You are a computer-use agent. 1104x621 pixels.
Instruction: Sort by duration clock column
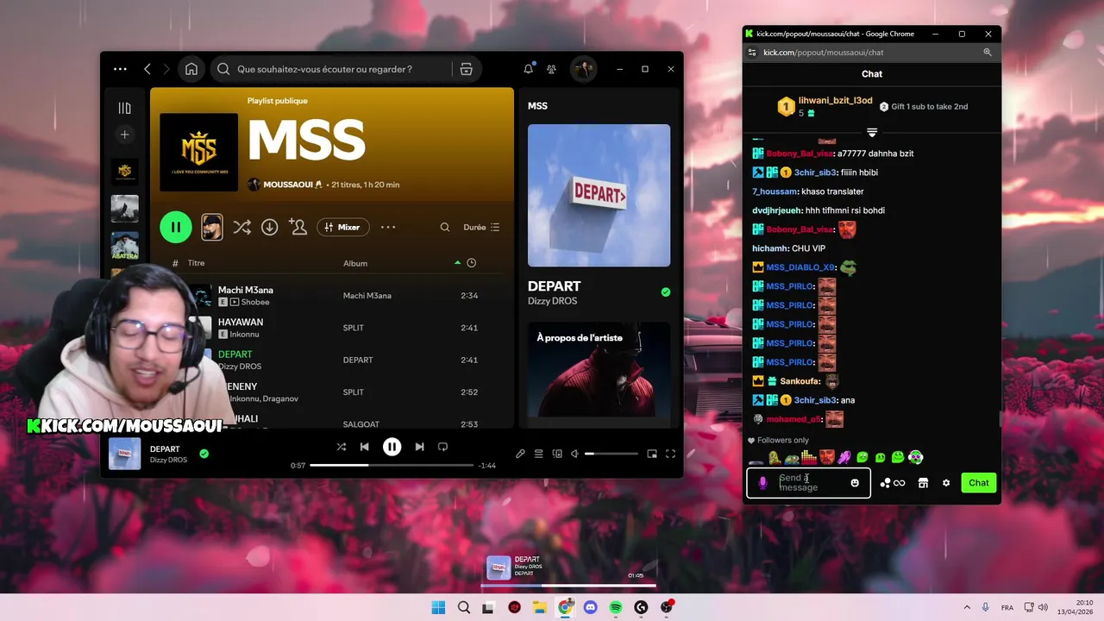(x=471, y=263)
